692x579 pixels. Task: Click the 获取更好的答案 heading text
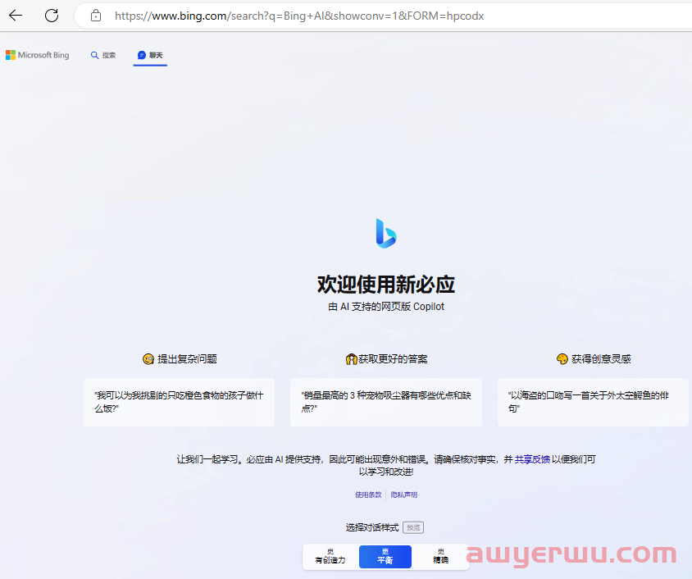pyautogui.click(x=393, y=359)
